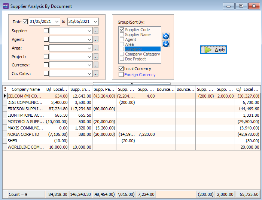Click the grid column chooser icon

pyautogui.click(x=5, y=89)
